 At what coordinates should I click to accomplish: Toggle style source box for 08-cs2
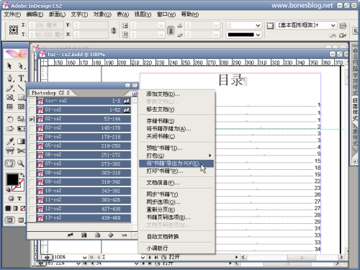coord(32,173)
